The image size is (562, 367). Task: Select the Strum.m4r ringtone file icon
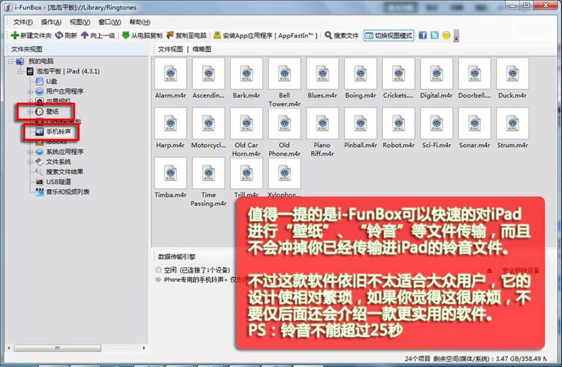[513, 123]
